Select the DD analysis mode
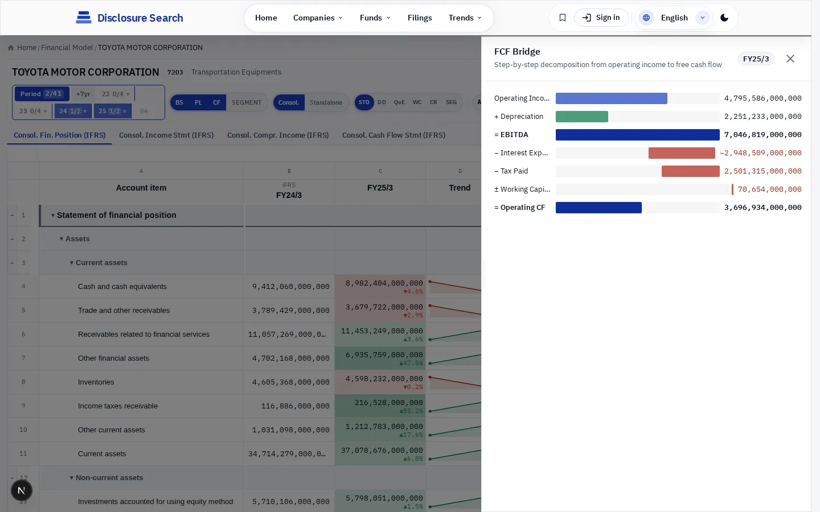 pos(382,102)
